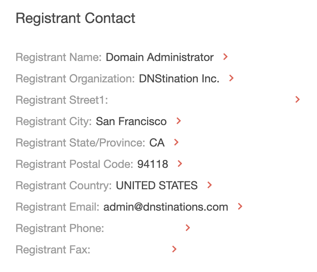Viewport: 317px width, 272px height.
Task: Click the arrow next to San Francisco
Action: pos(179,121)
